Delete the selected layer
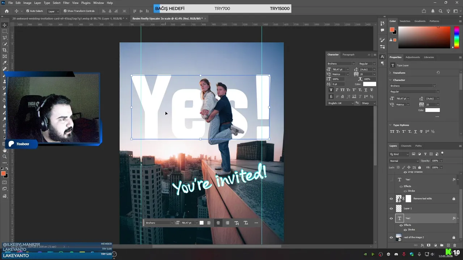This screenshot has height=260, width=463. coord(455,246)
